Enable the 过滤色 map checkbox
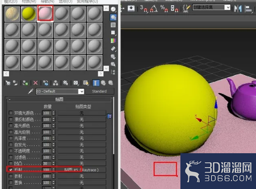256x189 pixels. (11, 157)
